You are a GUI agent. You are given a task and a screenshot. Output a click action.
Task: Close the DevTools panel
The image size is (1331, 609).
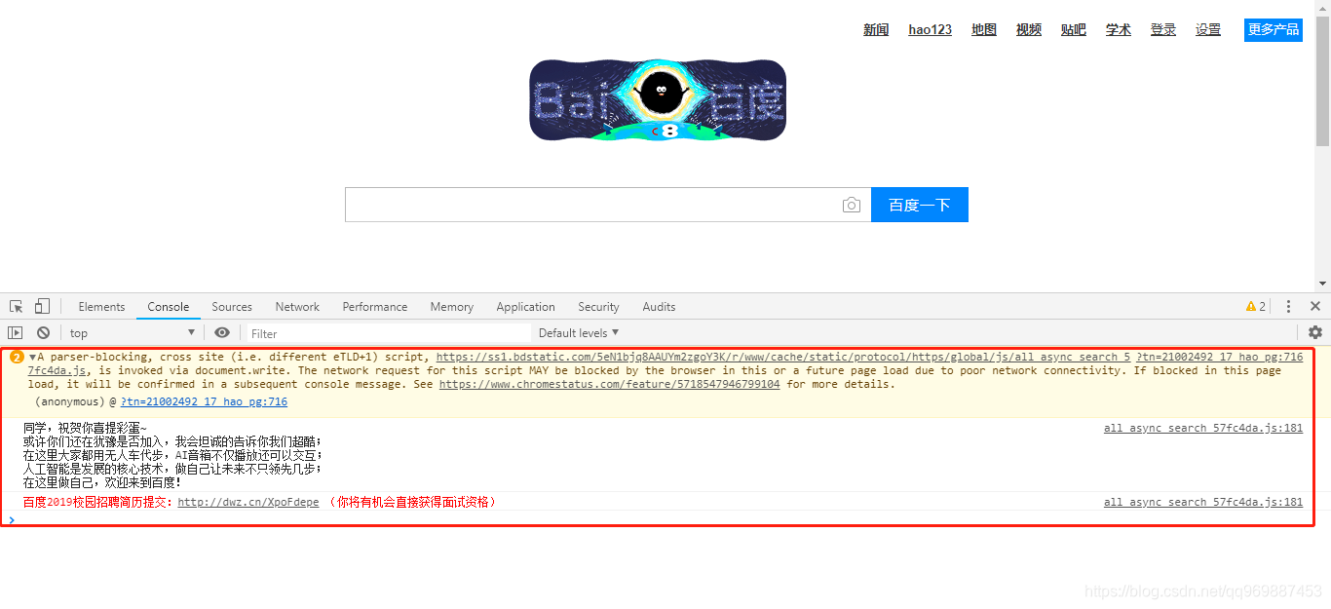tap(1315, 306)
